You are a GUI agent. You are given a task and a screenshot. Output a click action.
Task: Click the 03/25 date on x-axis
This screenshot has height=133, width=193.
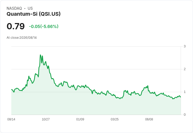[115, 119]
